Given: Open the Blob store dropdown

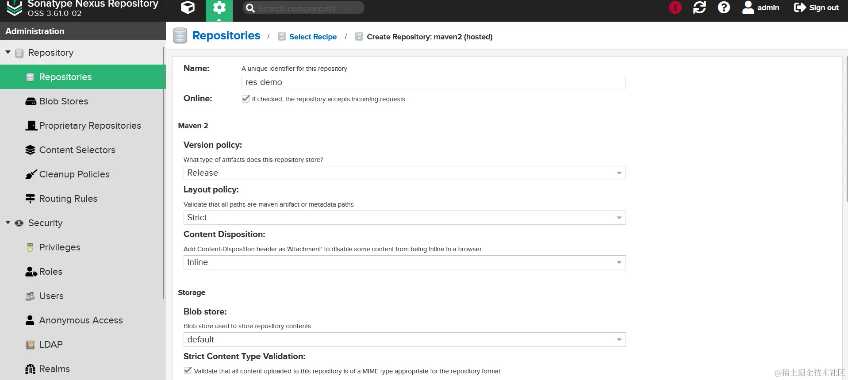Looking at the screenshot, I should (404, 340).
